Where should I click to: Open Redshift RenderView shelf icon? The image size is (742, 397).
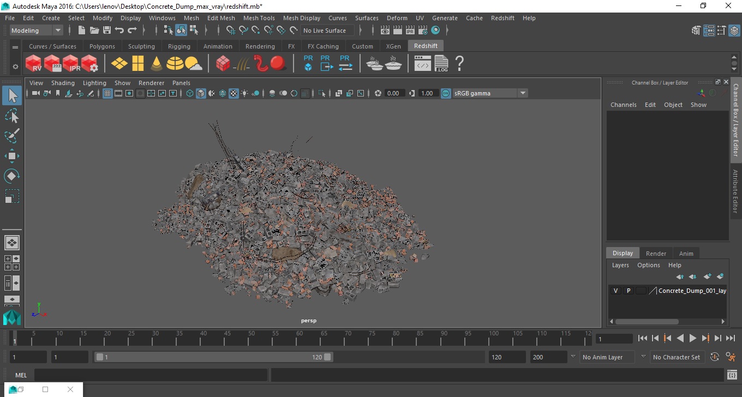pos(34,63)
